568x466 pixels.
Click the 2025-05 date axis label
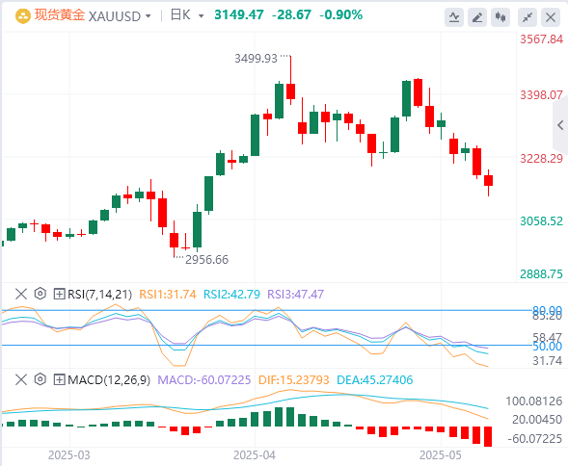(441, 455)
